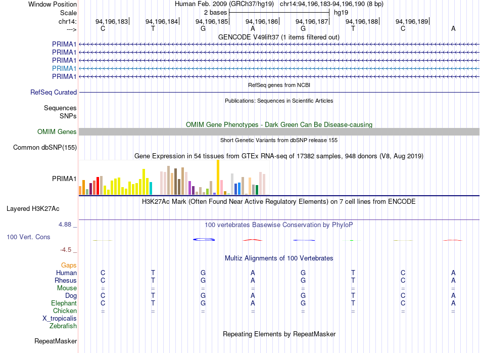This screenshot has width=480, height=353.
Task: Open 100 vertebrates Basewise Conservation by PhyloP title
Action: click(279, 225)
